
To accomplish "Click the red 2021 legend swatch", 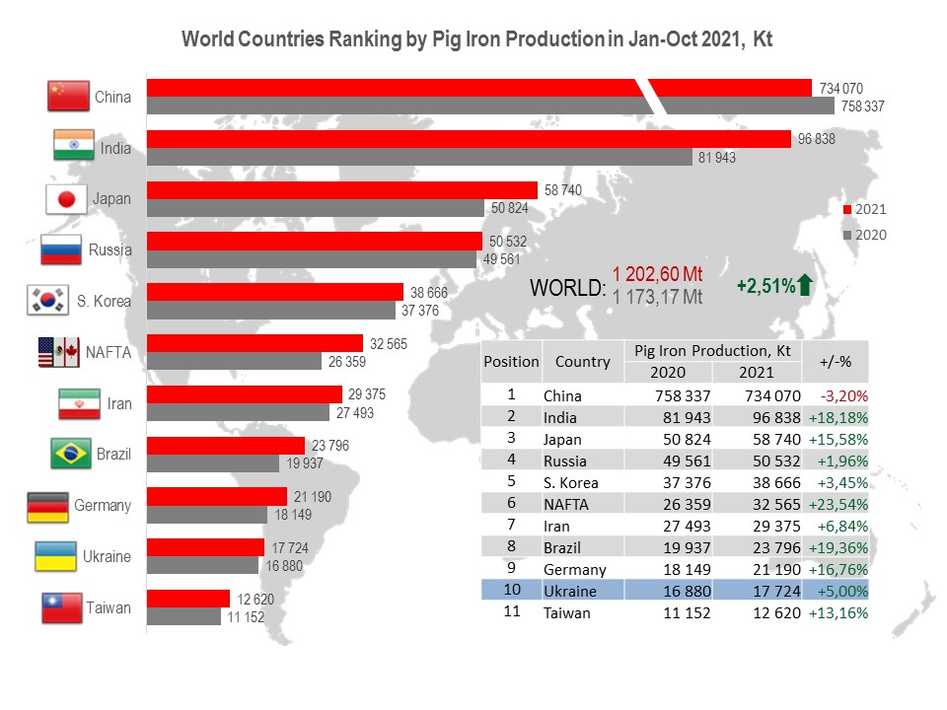I will pyautogui.click(x=847, y=210).
